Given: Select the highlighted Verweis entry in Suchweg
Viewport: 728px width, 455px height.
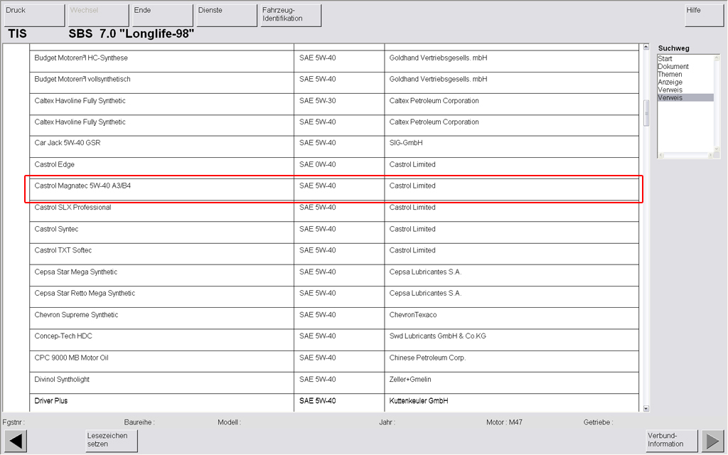Looking at the screenshot, I should point(670,98).
